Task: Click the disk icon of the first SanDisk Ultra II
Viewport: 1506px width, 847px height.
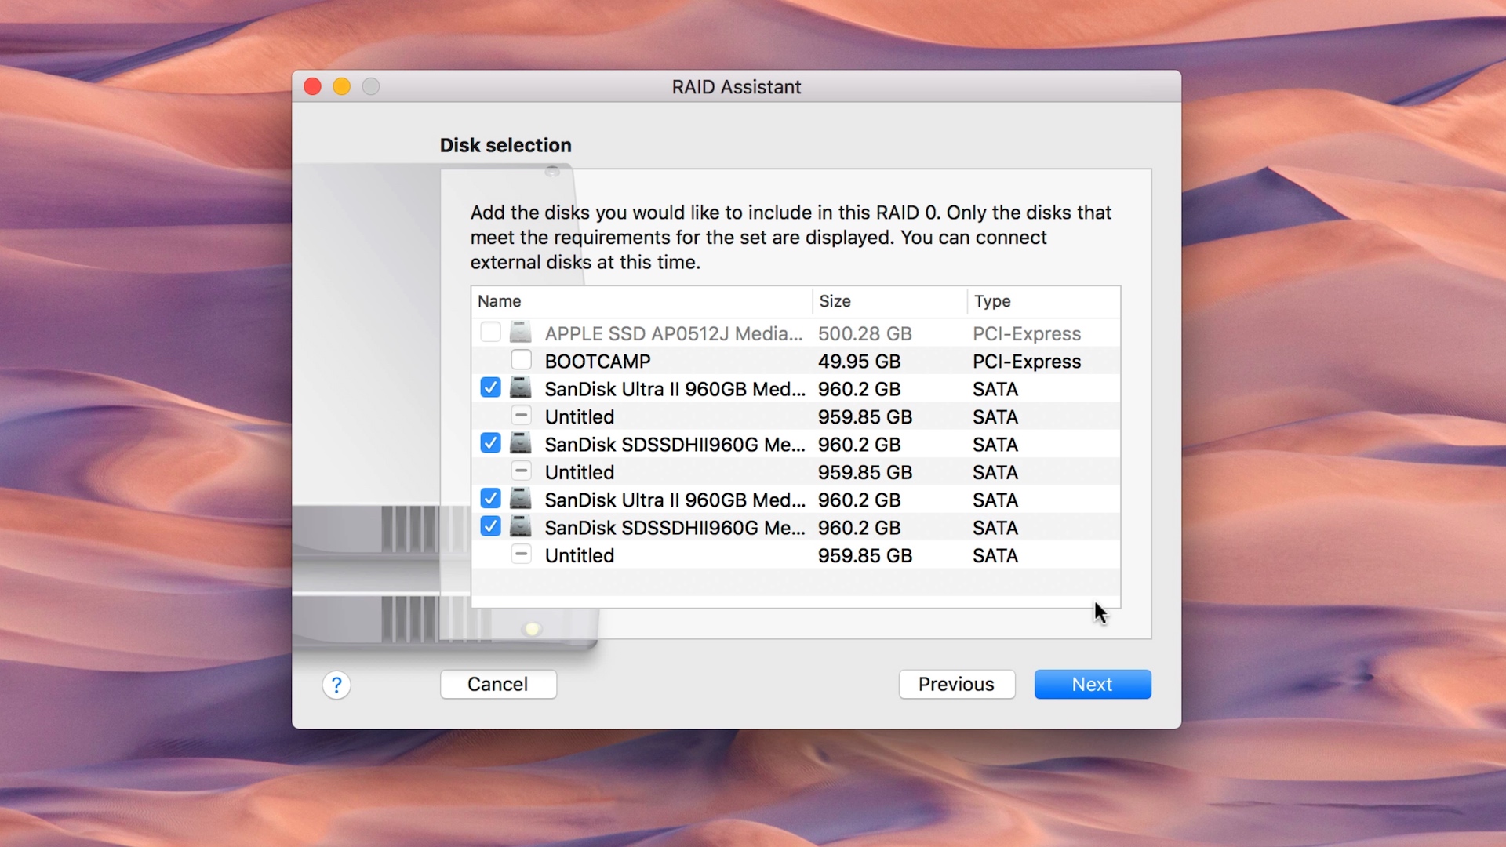Action: (520, 388)
